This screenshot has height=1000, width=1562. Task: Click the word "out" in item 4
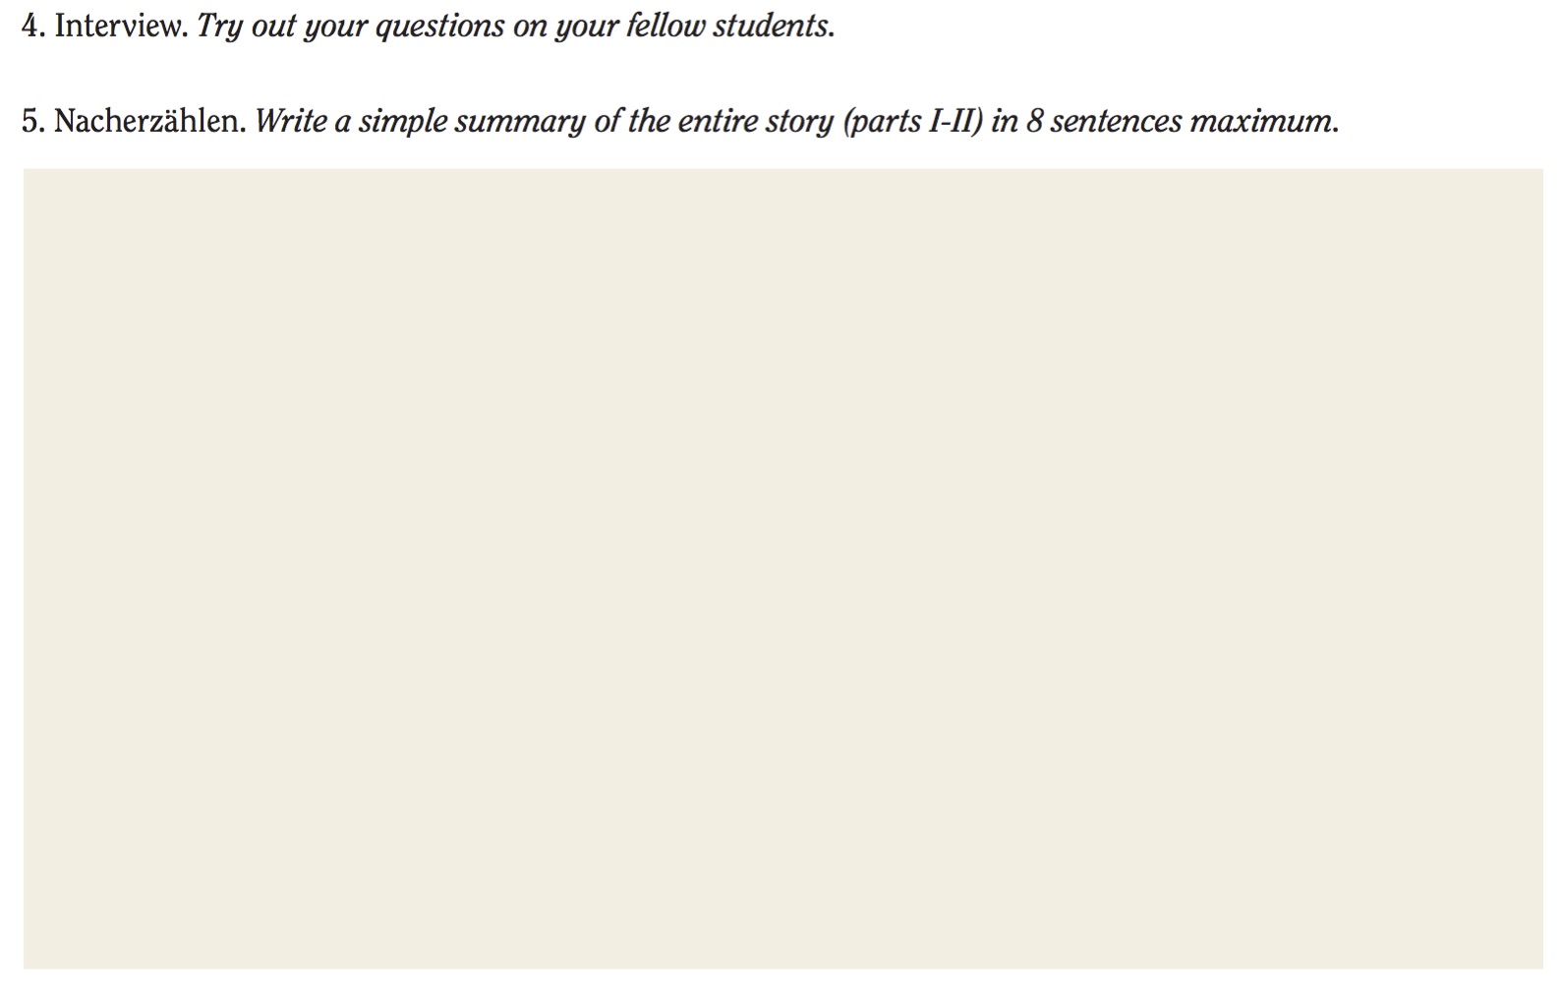[x=271, y=27]
